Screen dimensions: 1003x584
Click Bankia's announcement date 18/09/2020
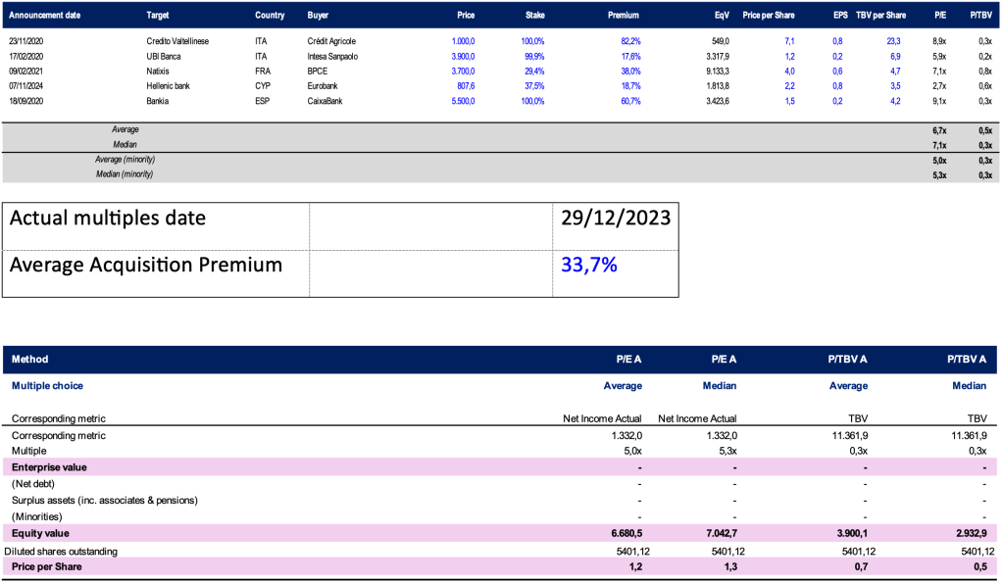tap(29, 100)
